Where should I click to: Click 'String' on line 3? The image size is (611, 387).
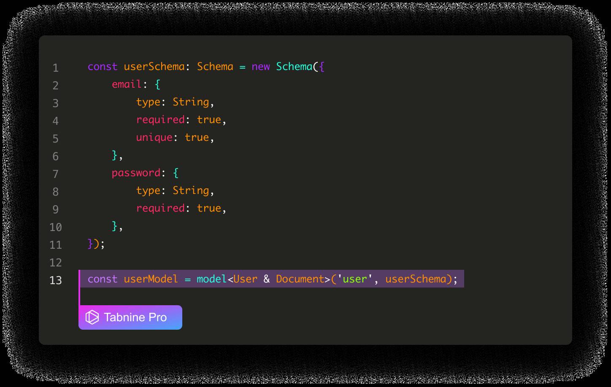coord(191,102)
